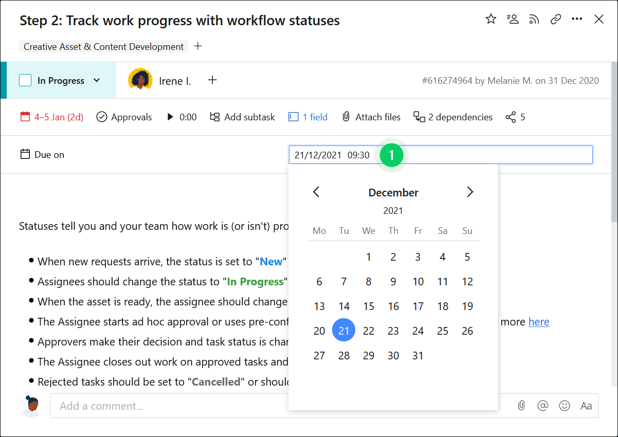
Task: Click the Add subtask icon
Action: (214, 117)
